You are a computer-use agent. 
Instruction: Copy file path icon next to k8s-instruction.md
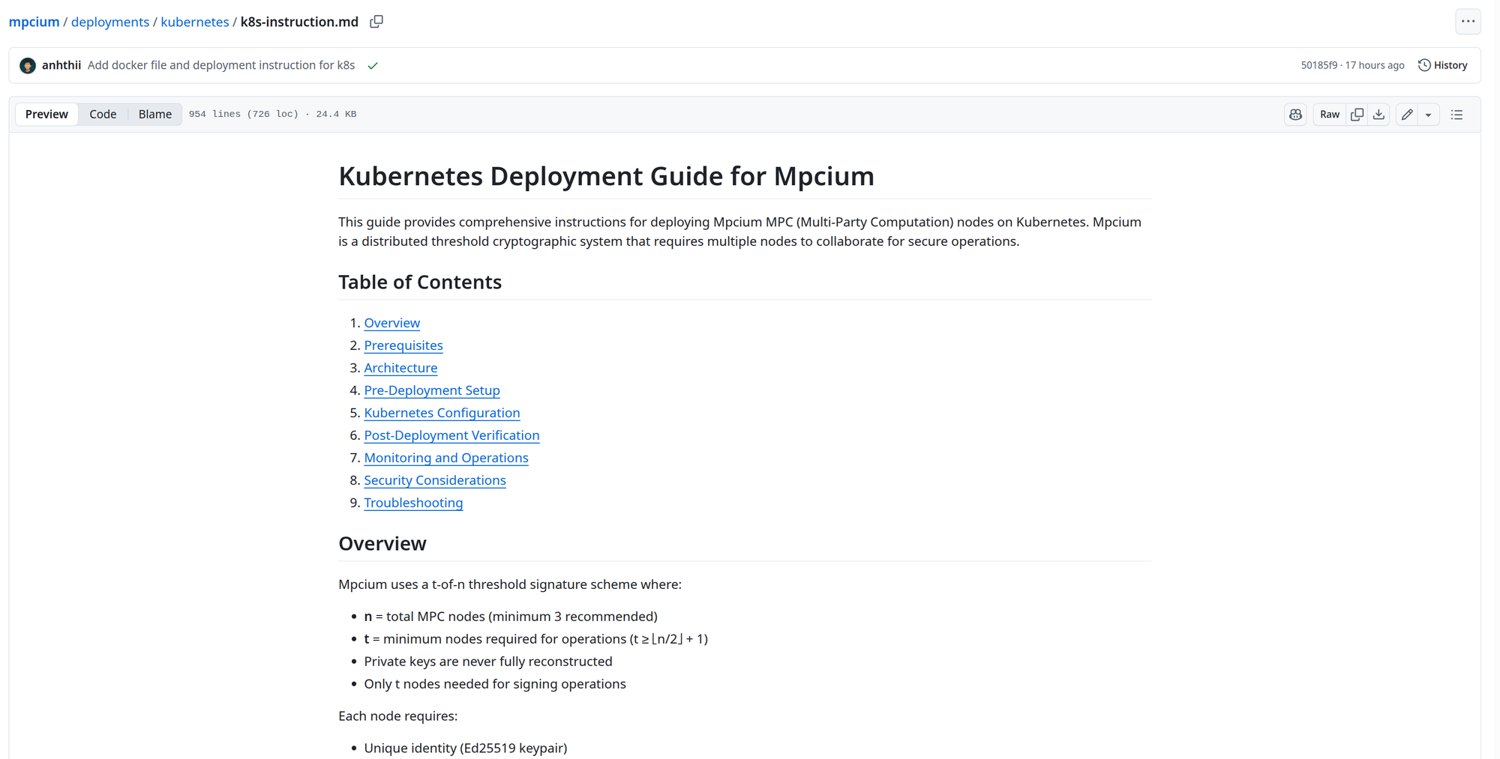tap(376, 22)
